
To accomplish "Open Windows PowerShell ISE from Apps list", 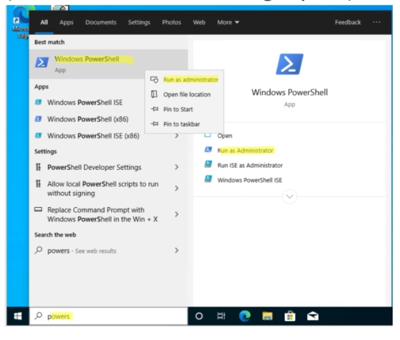I will [85, 102].
